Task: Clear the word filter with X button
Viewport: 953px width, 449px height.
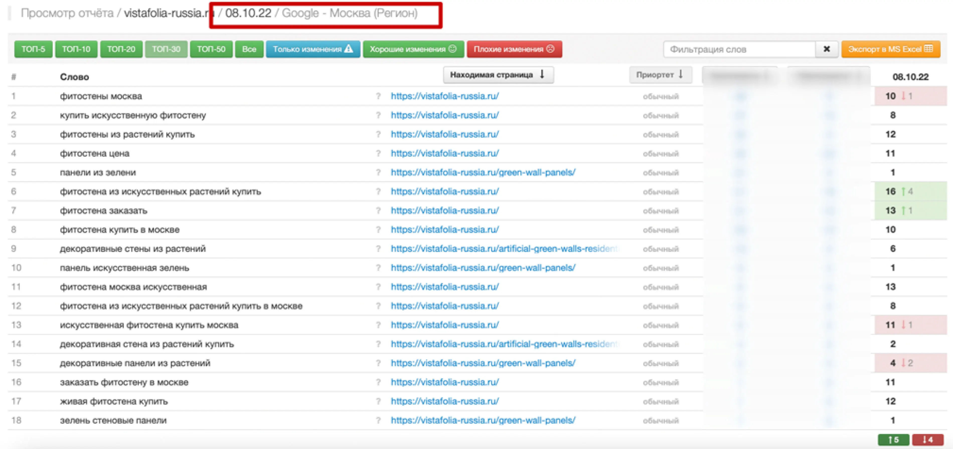Action: pyautogui.click(x=827, y=50)
